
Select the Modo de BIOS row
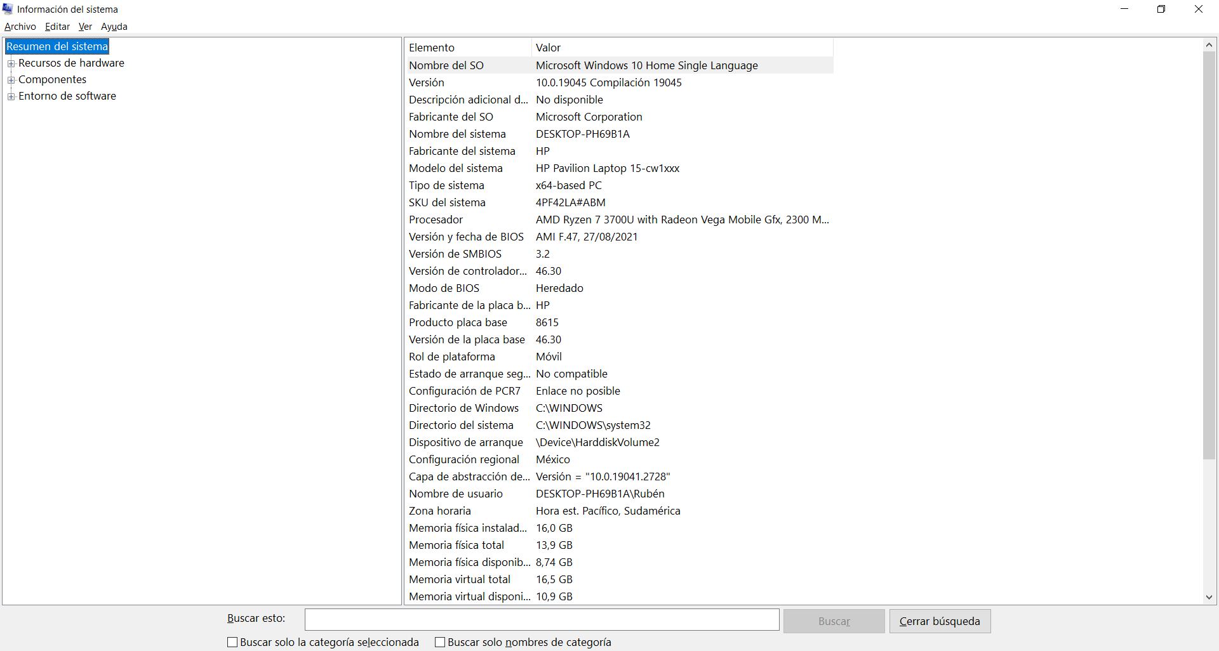(620, 288)
